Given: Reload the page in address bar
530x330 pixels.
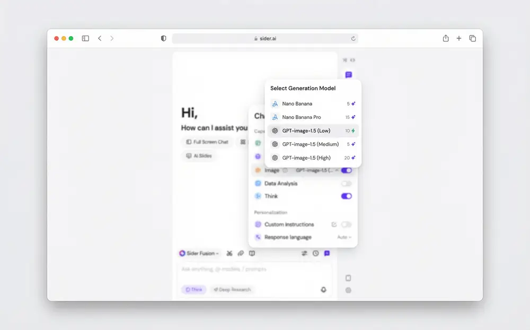Looking at the screenshot, I should click(x=353, y=39).
